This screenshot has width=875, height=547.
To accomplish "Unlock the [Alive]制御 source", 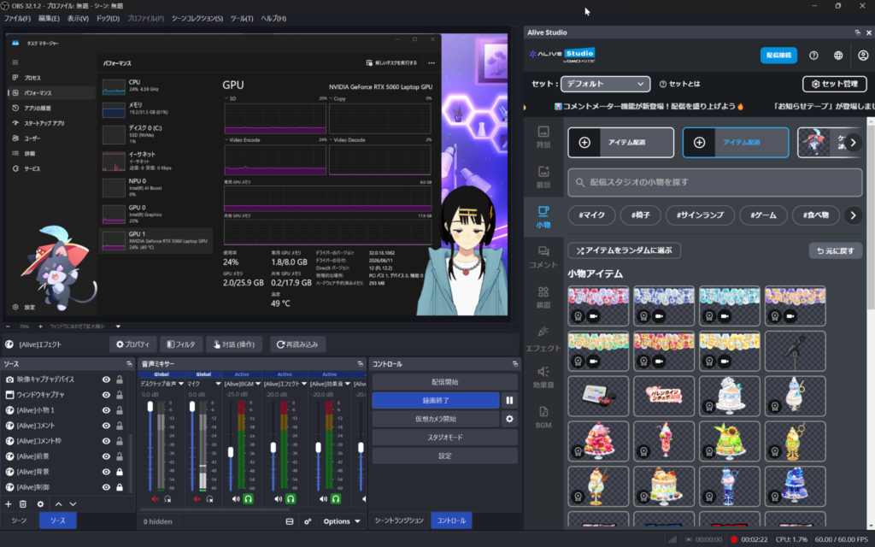I will click(120, 487).
